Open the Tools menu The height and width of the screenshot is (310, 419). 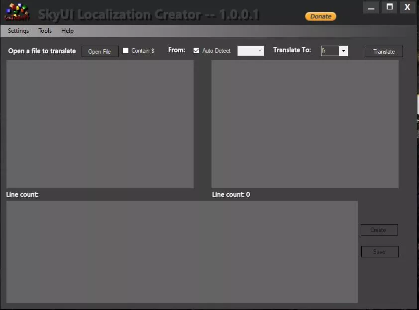click(x=45, y=31)
